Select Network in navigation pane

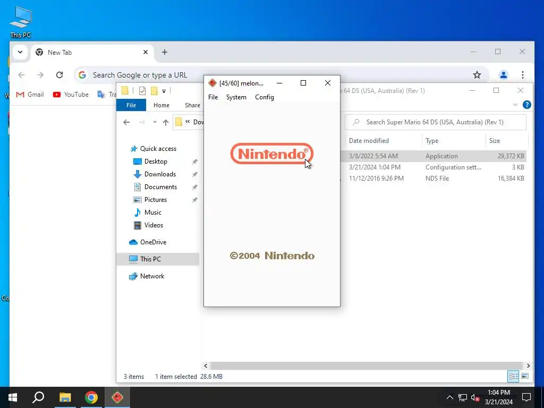pos(147,276)
